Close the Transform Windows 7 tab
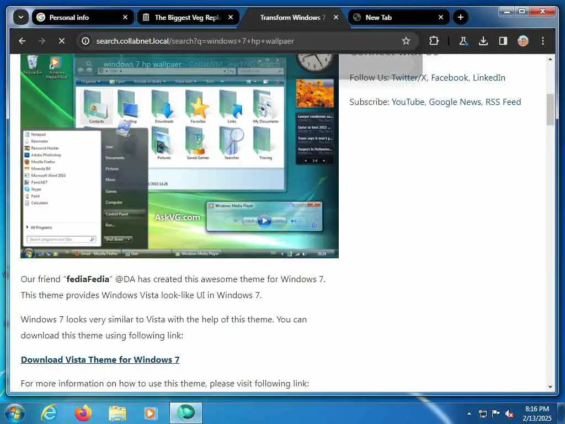Viewport: 565px width, 424px height. 336,17
